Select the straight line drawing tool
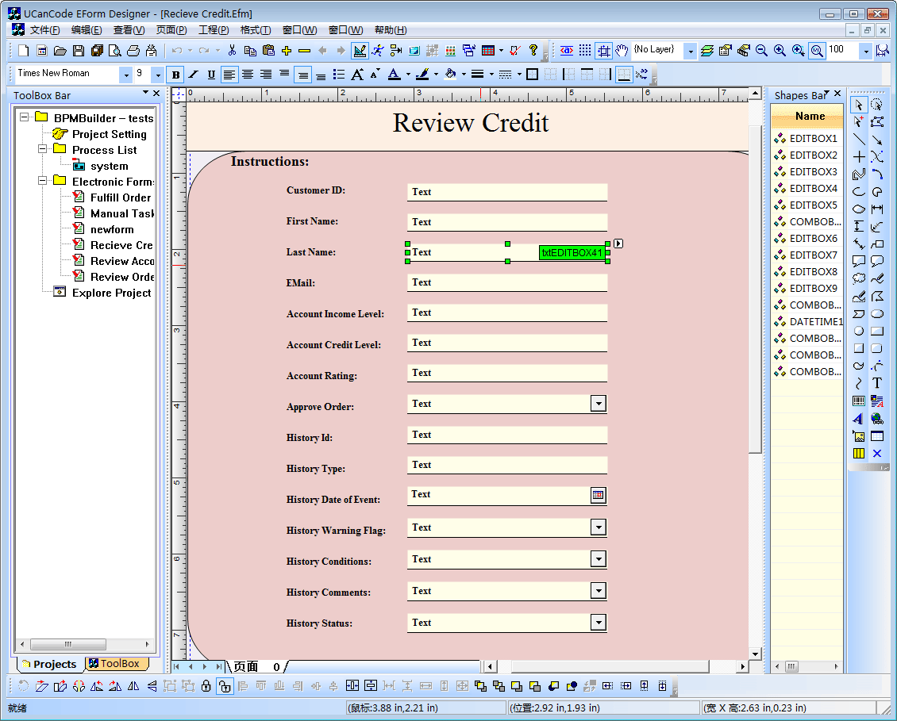Viewport: 897px width, 721px height. [x=859, y=140]
